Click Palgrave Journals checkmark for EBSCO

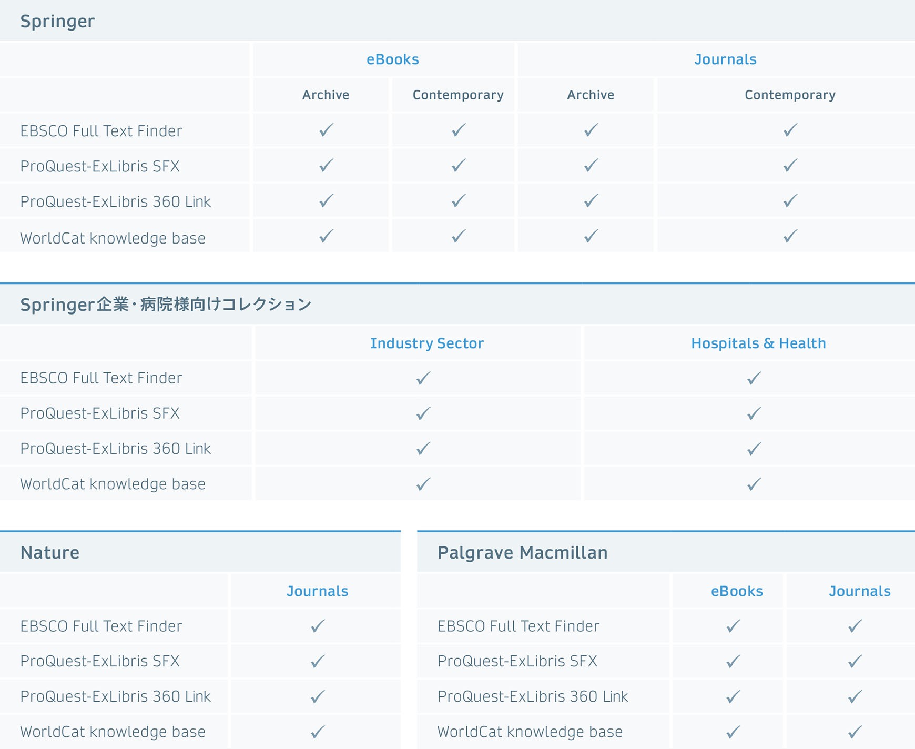(856, 626)
